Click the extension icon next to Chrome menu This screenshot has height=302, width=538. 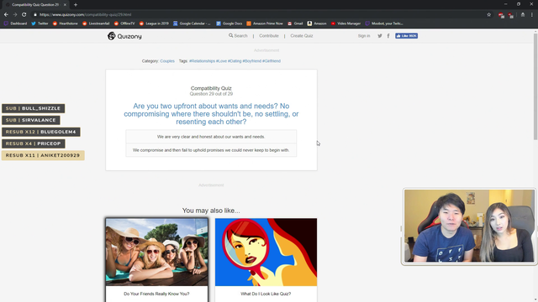tap(523, 15)
